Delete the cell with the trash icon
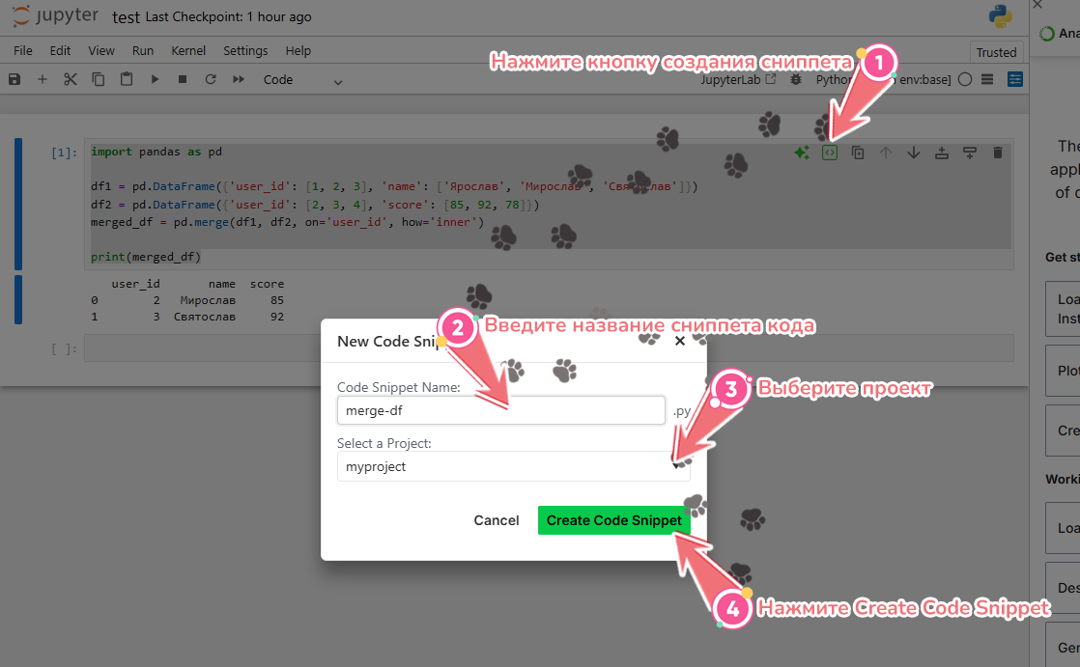The height and width of the screenshot is (667, 1080). (x=998, y=153)
